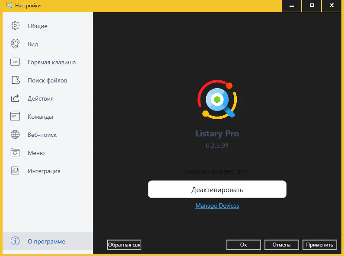Click the Listary Pro logo image

[x=217, y=101]
